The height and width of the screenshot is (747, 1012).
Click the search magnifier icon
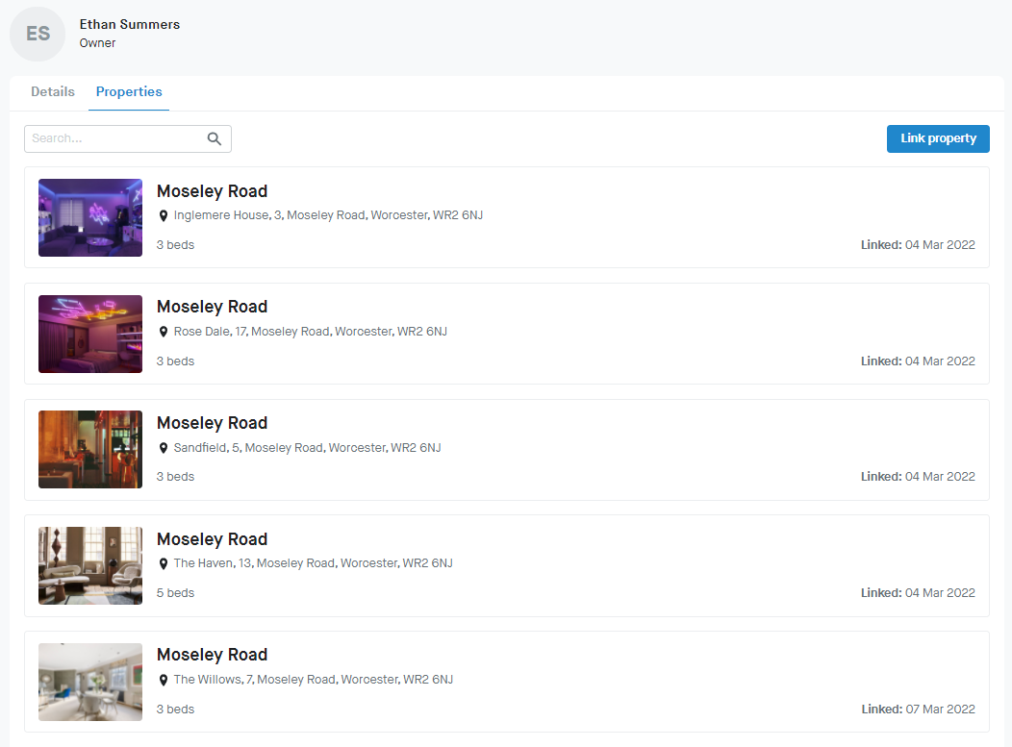tap(215, 138)
